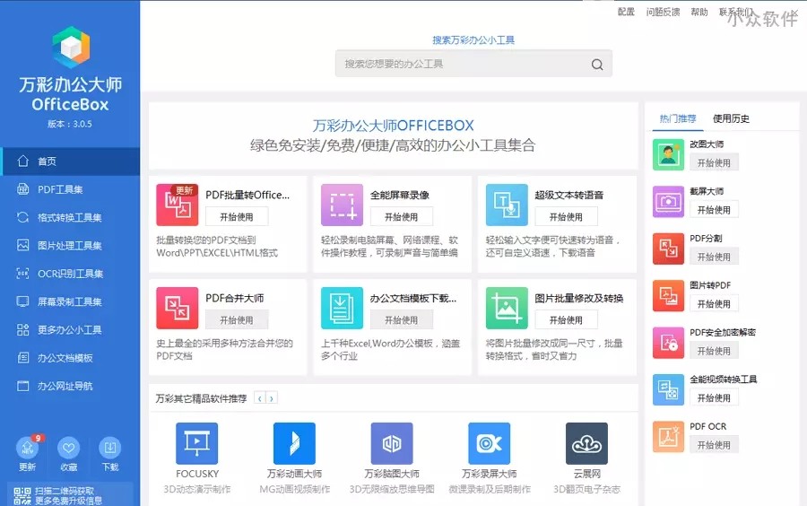This screenshot has height=506, width=807.
Task: Open the 图片批量修改及转换 green icon
Action: pyautogui.click(x=507, y=308)
